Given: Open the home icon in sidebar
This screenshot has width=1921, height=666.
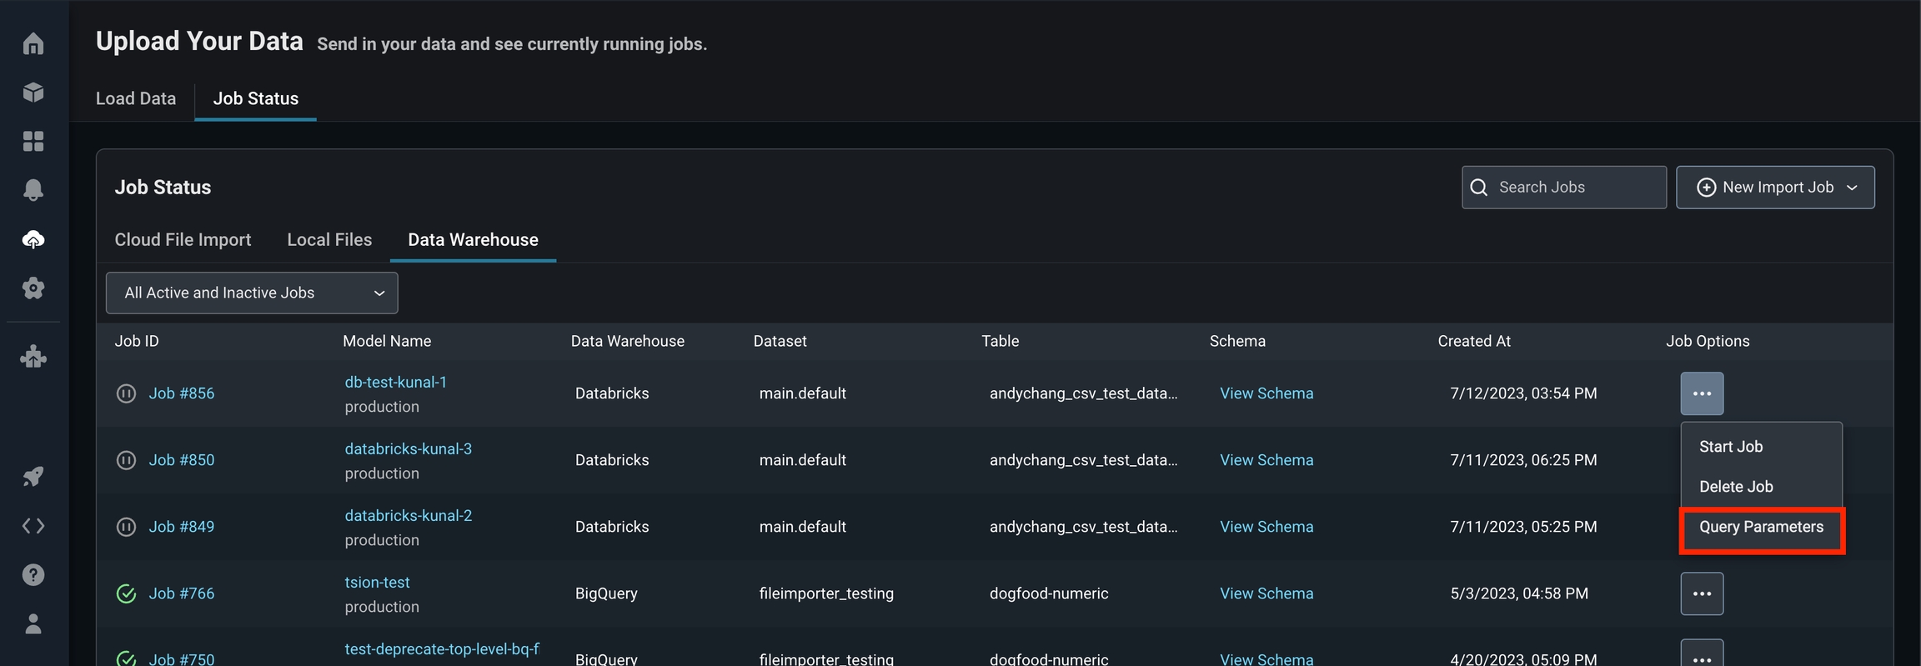Looking at the screenshot, I should point(33,43).
